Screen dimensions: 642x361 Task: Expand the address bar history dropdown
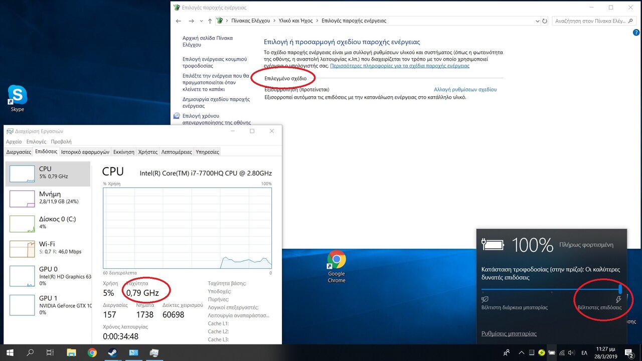point(537,21)
